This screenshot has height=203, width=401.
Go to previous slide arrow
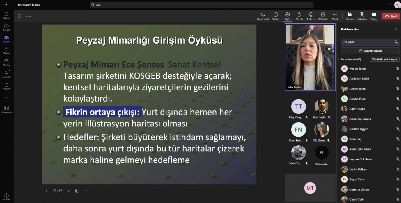point(47,191)
